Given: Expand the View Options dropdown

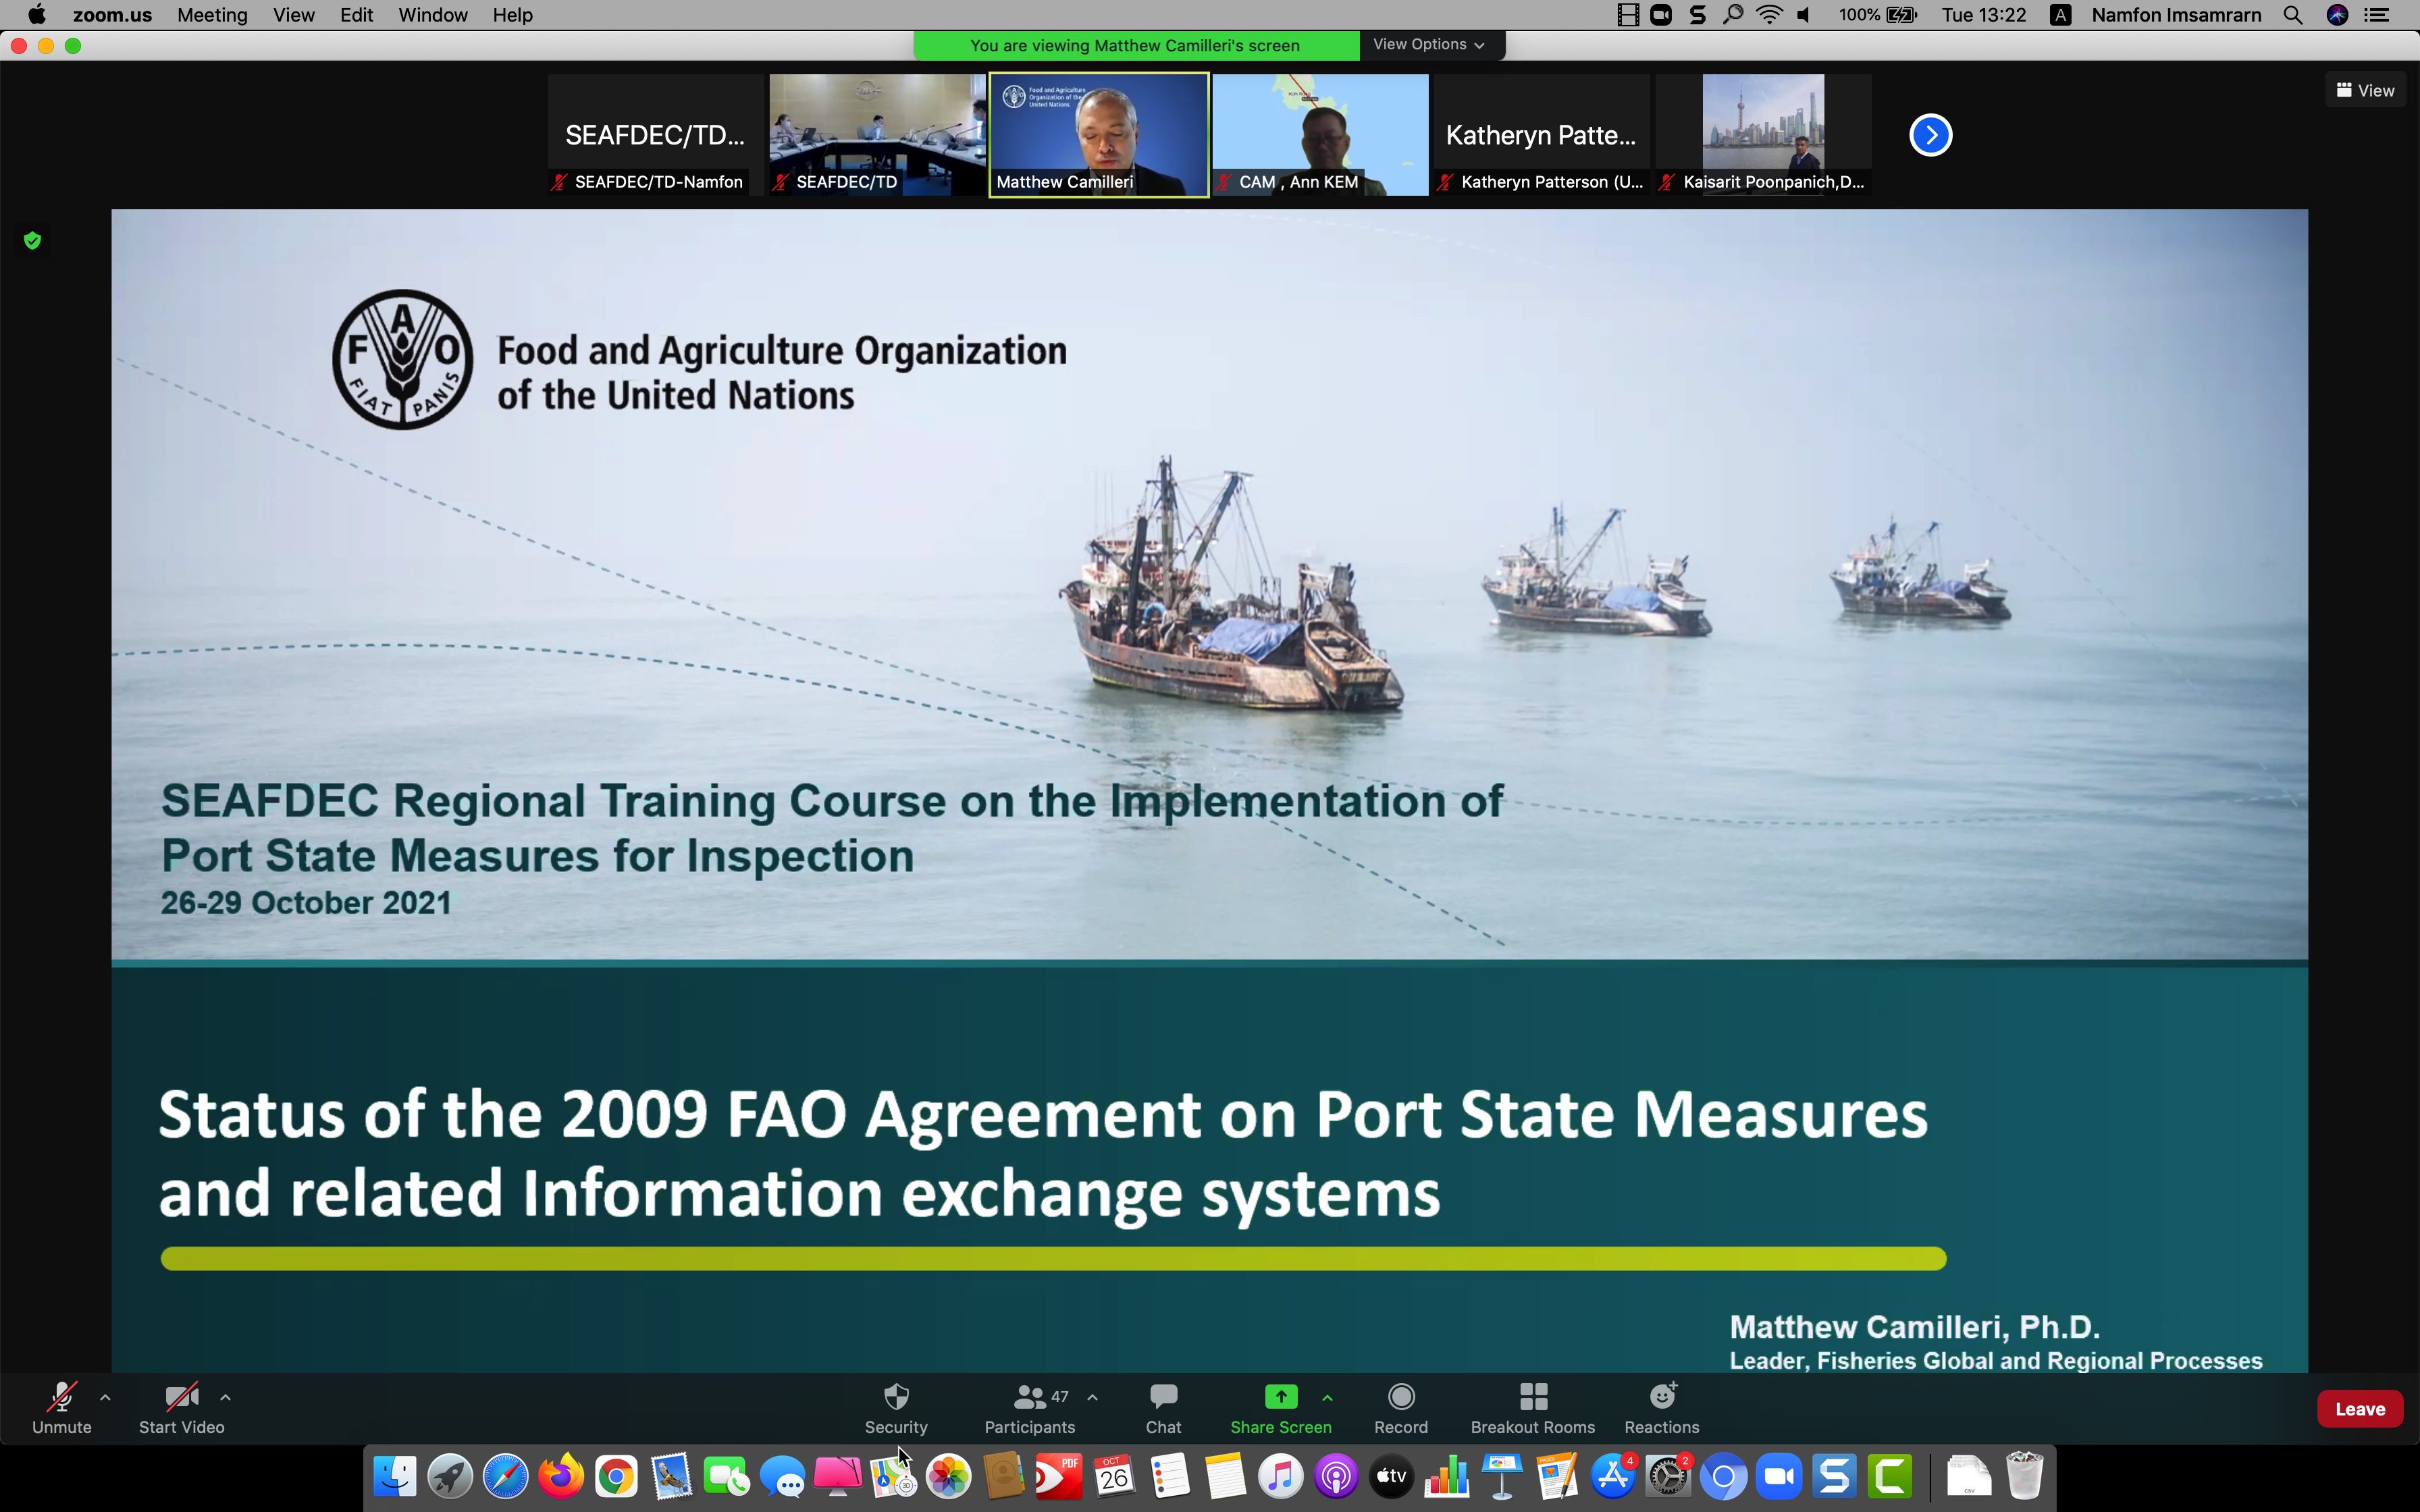Looking at the screenshot, I should (x=1429, y=45).
